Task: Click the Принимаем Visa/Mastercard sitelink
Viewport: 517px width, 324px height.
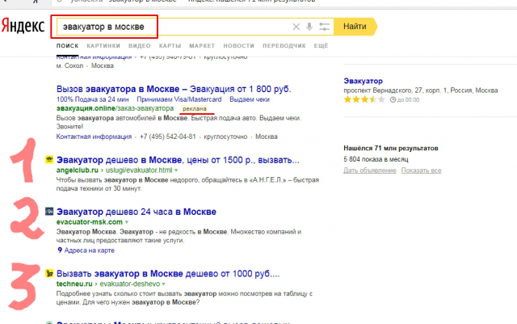Action: (179, 99)
